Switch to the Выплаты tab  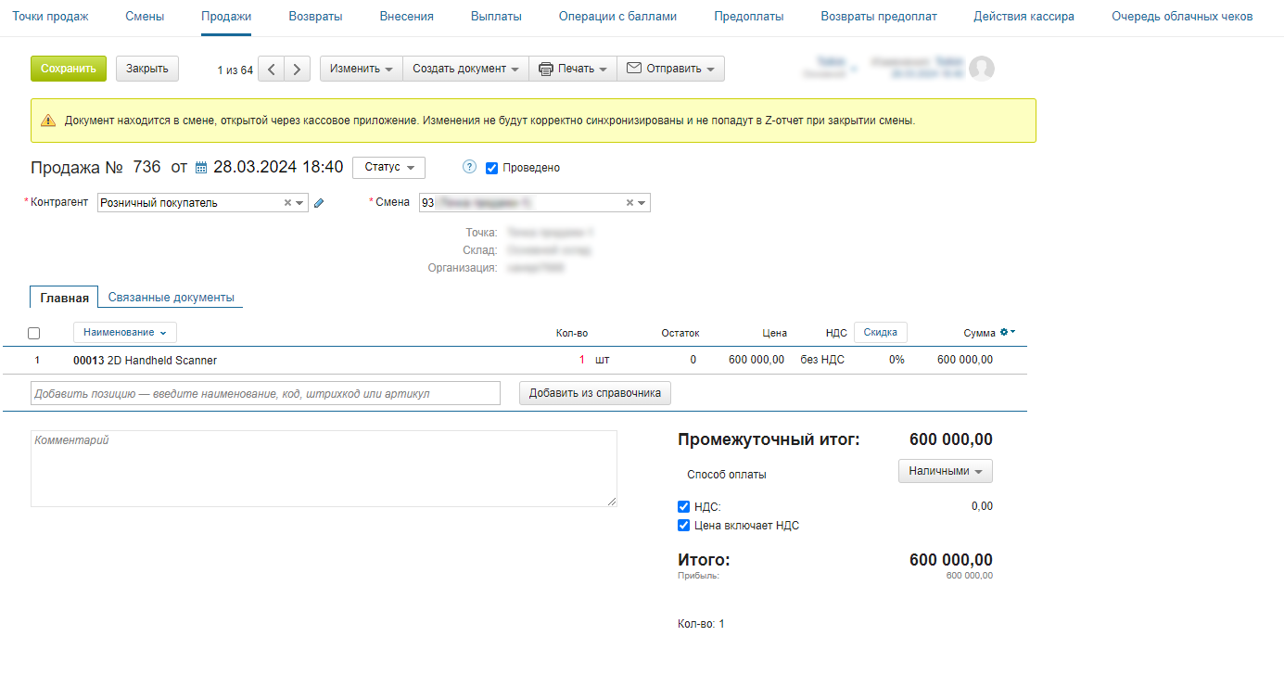(496, 17)
